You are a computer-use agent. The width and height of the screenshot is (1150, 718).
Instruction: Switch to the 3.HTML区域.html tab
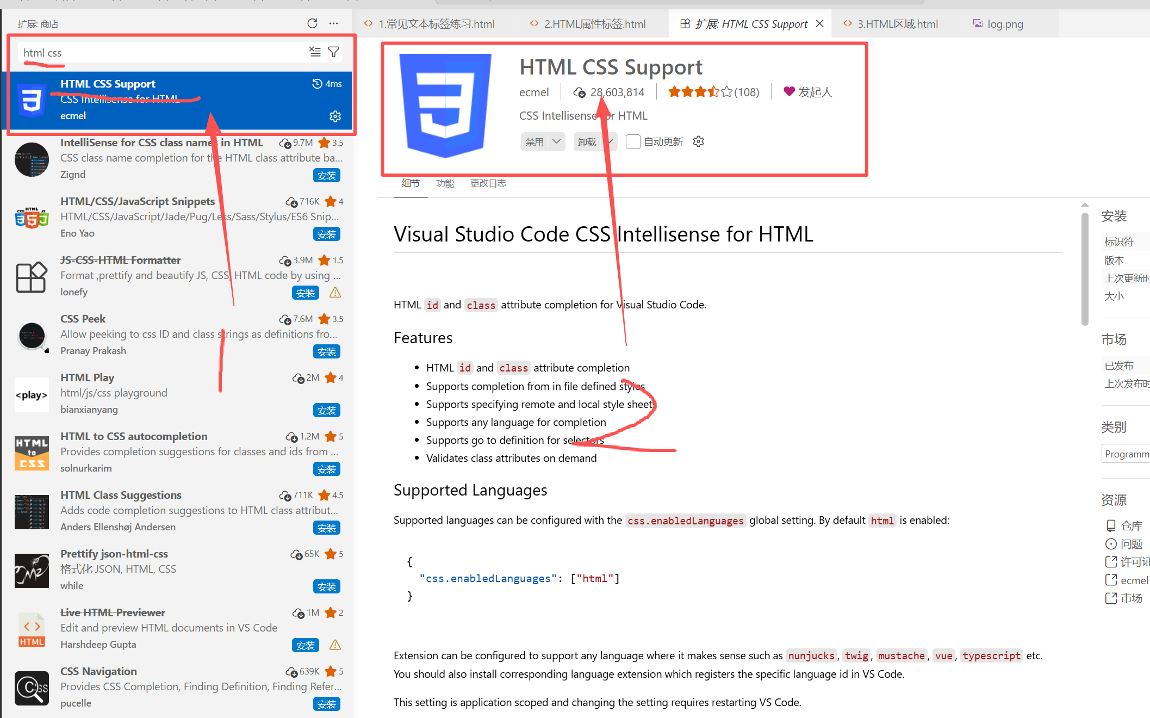coord(897,24)
